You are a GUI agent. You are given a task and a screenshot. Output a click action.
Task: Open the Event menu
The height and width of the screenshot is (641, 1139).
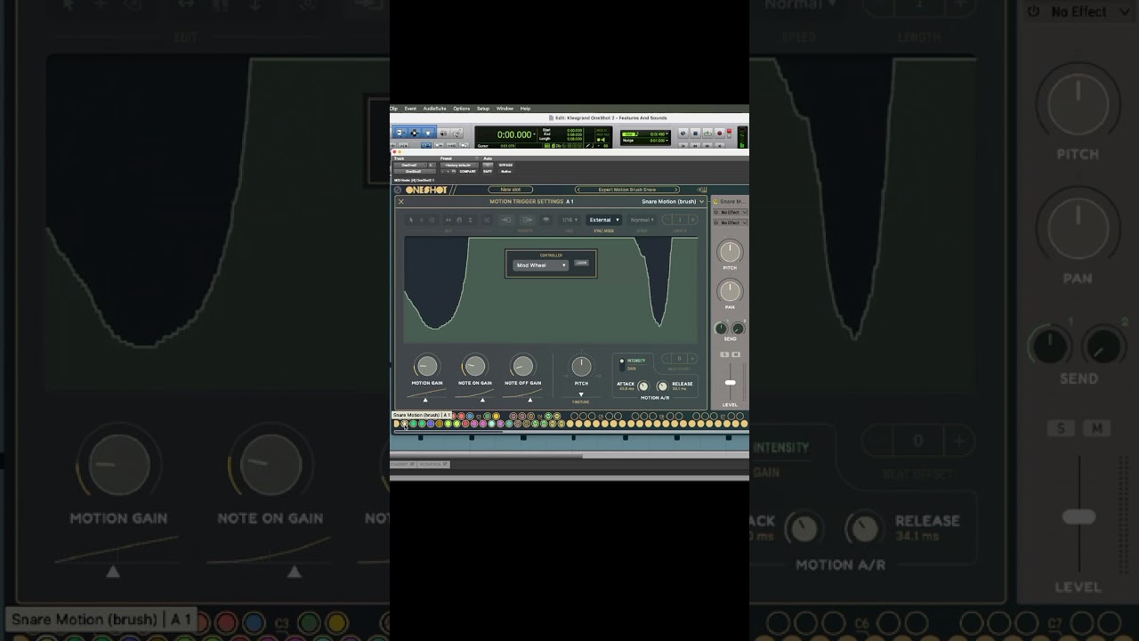[x=410, y=109]
